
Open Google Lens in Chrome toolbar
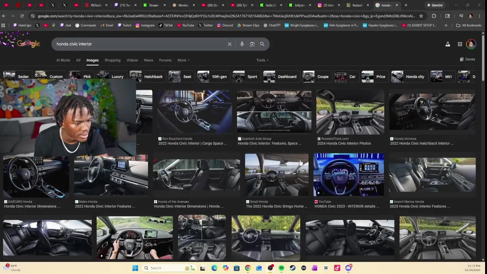point(447,16)
